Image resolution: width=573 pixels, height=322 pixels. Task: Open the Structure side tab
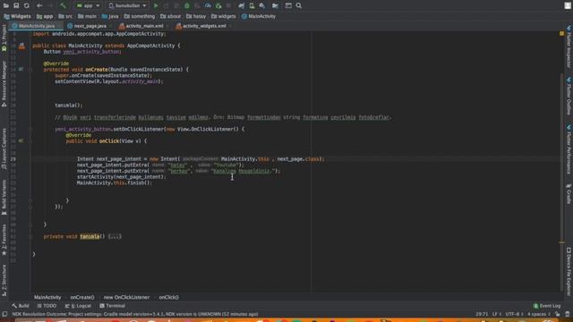tap(4, 280)
